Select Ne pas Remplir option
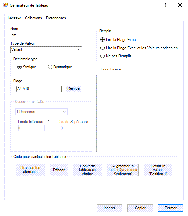188x216 pixels. click(102, 56)
